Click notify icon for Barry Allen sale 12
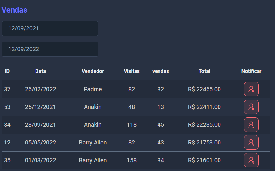The height and width of the screenshot is (171, 275). coord(251,142)
